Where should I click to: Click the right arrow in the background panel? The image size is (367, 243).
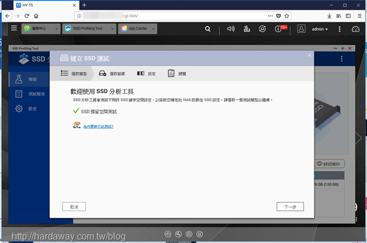(x=358, y=138)
